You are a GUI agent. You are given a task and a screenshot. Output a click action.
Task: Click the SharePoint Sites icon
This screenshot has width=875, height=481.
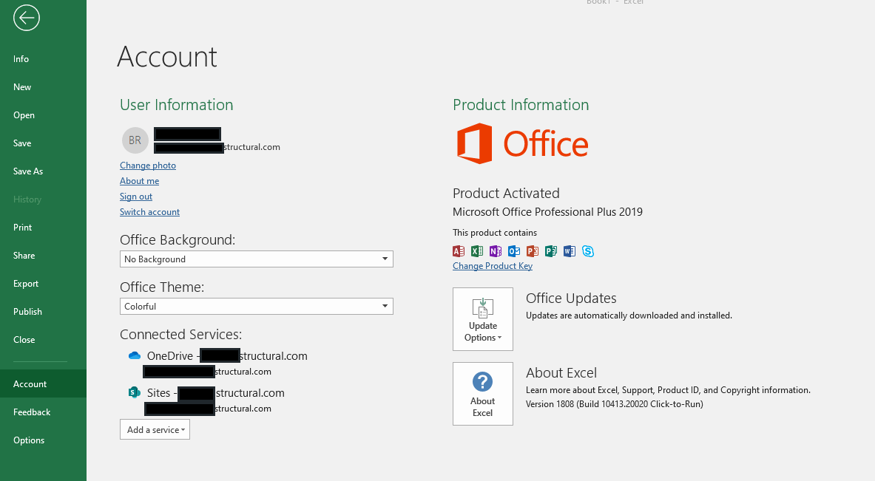tap(135, 392)
